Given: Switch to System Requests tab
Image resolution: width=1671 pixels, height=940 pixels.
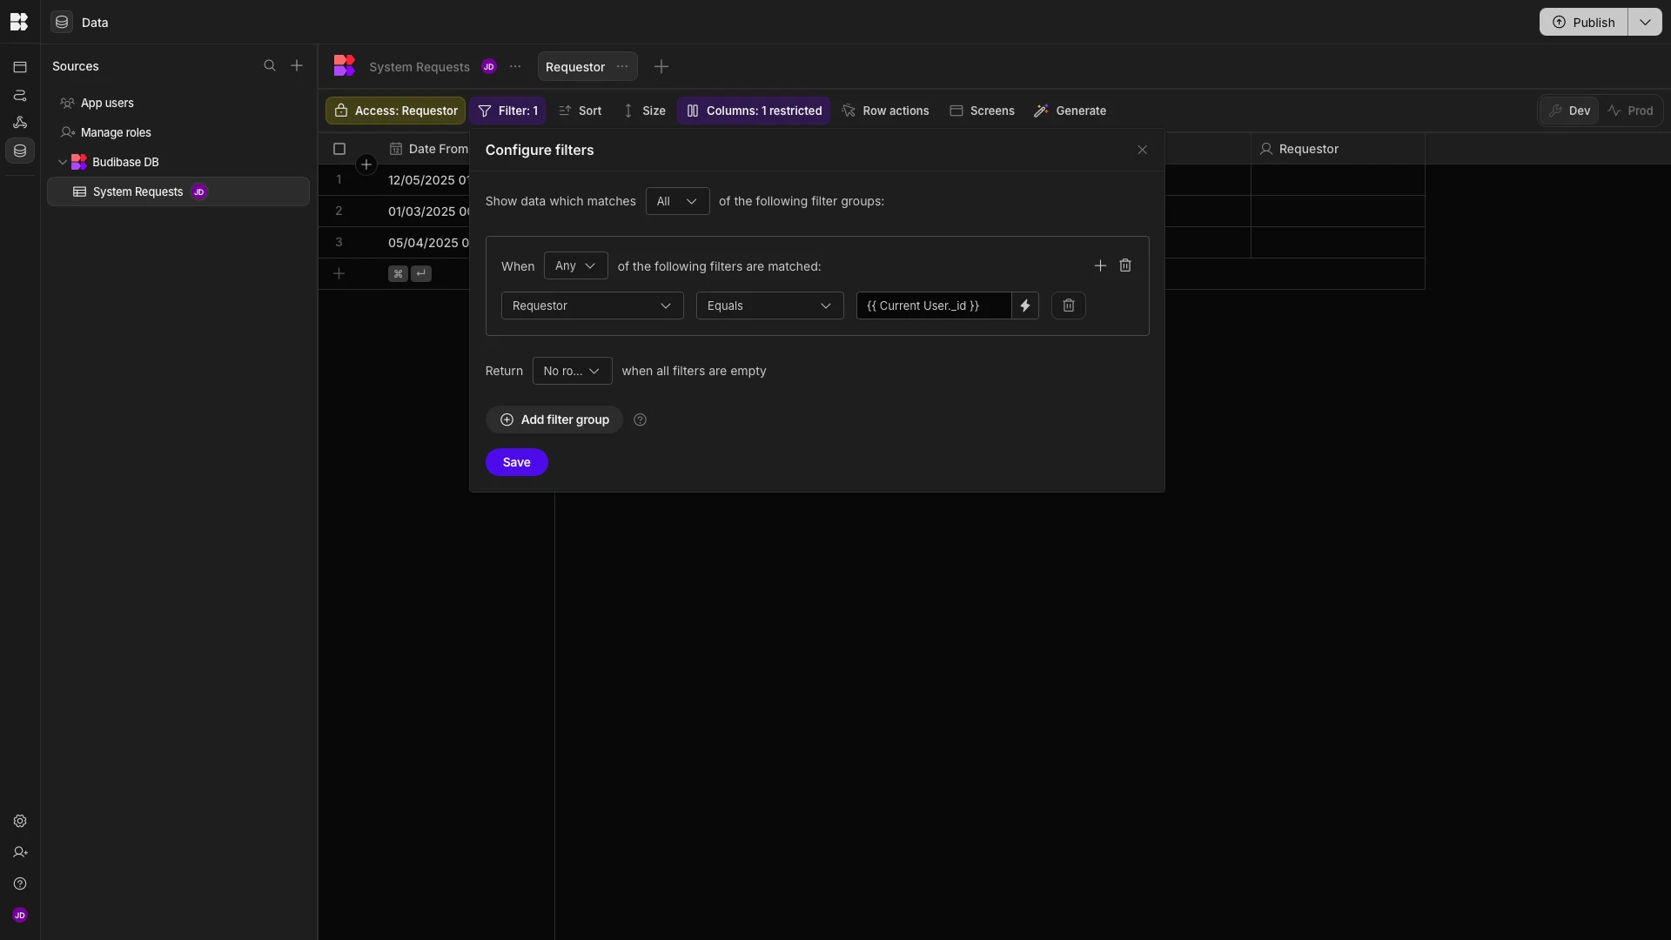Looking at the screenshot, I should pyautogui.click(x=419, y=67).
